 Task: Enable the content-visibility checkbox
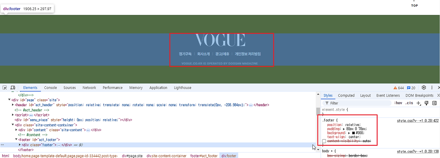click(324, 141)
